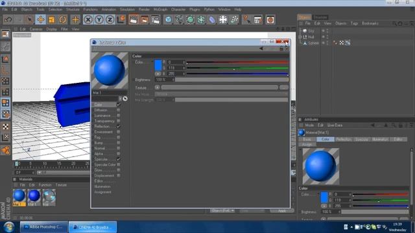Screen dimensions: 415x233
Task: Select Illumination in Material Editor list
Action: pyautogui.click(x=102, y=186)
